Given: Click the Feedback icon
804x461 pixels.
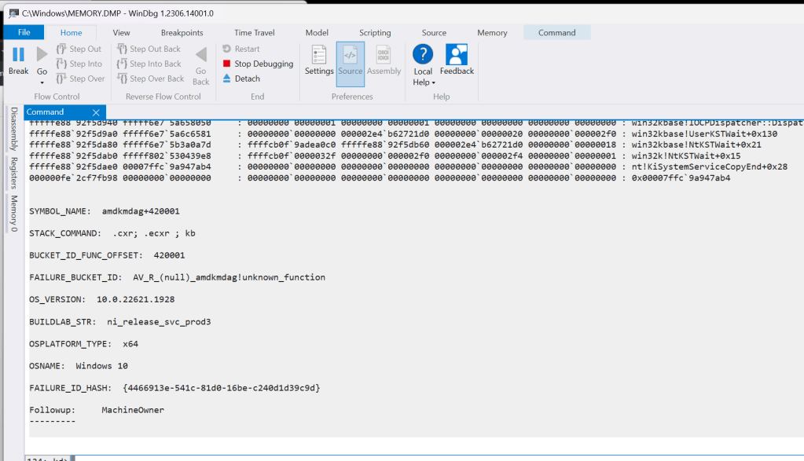Looking at the screenshot, I should [x=457, y=54].
